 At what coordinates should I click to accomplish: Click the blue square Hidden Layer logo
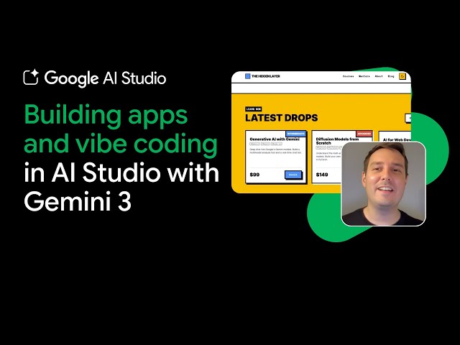[x=247, y=76]
